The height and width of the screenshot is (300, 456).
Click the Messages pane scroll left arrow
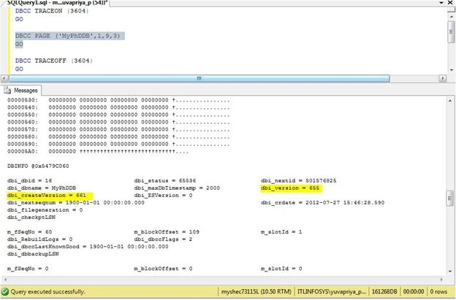(4, 280)
